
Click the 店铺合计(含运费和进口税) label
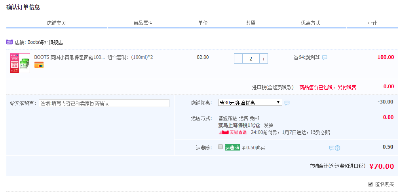pyautogui.click(x=338, y=166)
